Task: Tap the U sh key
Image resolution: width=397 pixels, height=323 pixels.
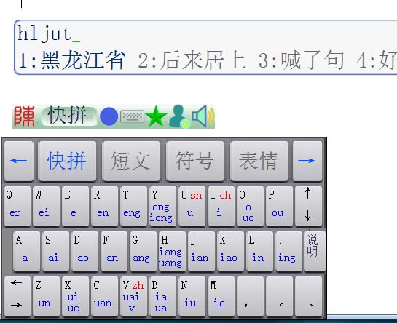Action: click(192, 206)
